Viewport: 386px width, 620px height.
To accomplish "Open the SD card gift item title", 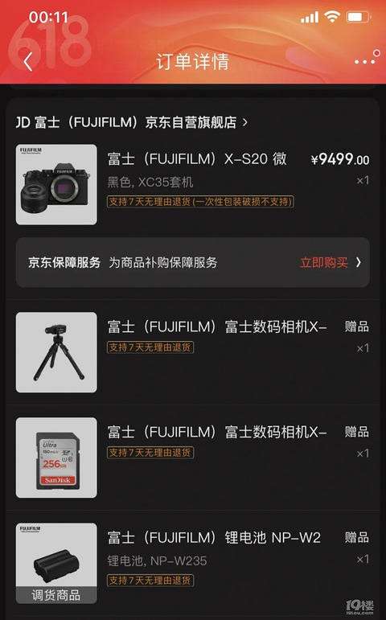I will click(217, 432).
